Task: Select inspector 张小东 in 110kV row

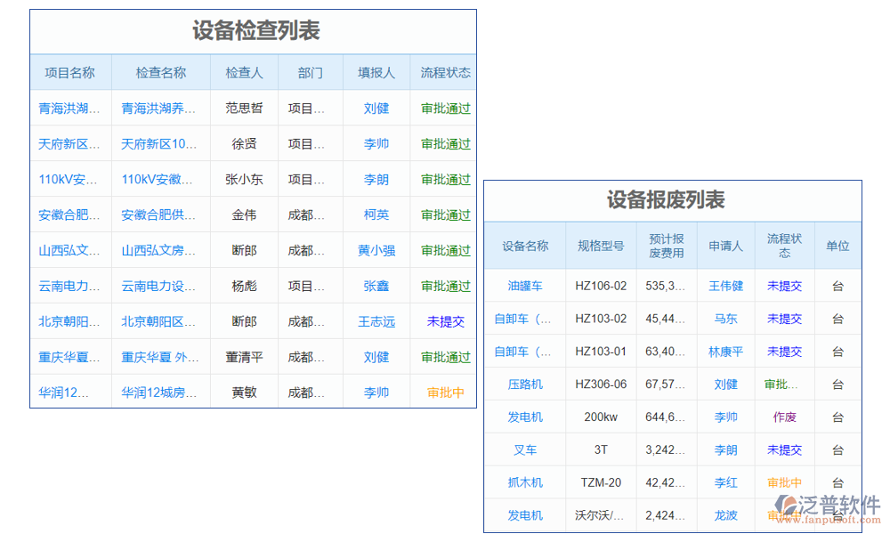Action: click(244, 179)
